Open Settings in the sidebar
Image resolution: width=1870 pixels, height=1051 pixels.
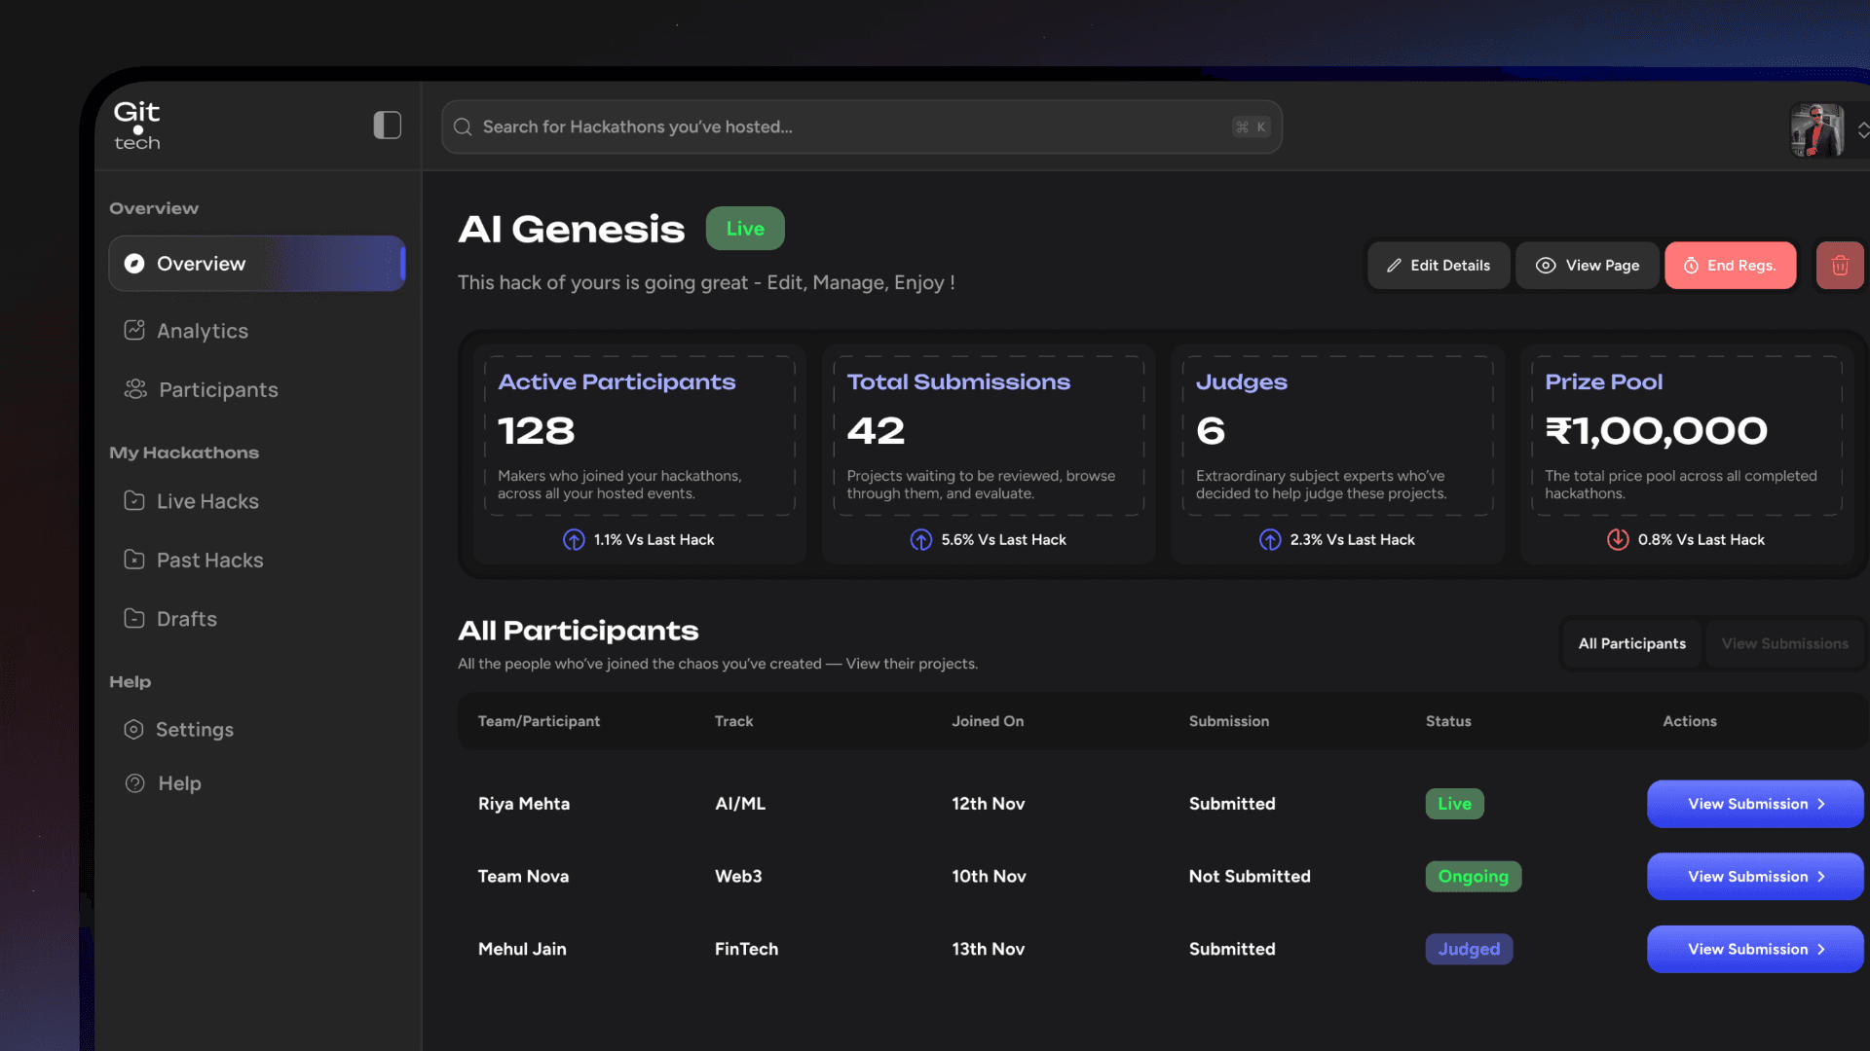tap(194, 730)
